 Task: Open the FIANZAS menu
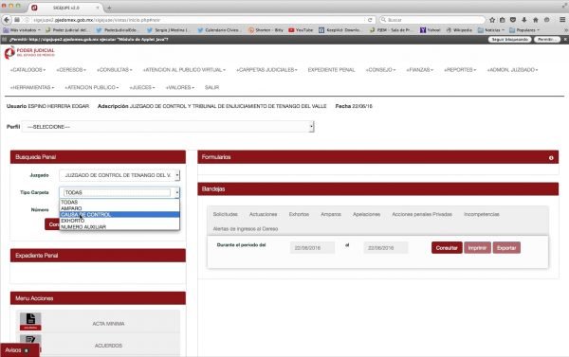tap(420, 69)
